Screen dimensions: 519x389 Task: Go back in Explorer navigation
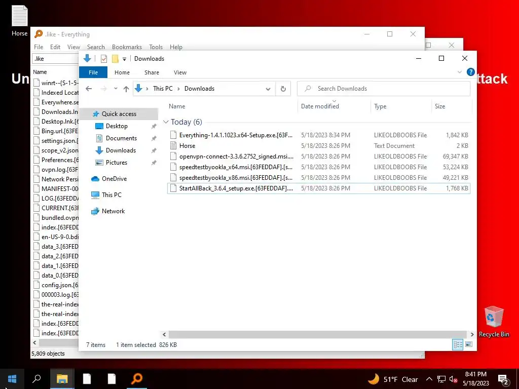[89, 89]
